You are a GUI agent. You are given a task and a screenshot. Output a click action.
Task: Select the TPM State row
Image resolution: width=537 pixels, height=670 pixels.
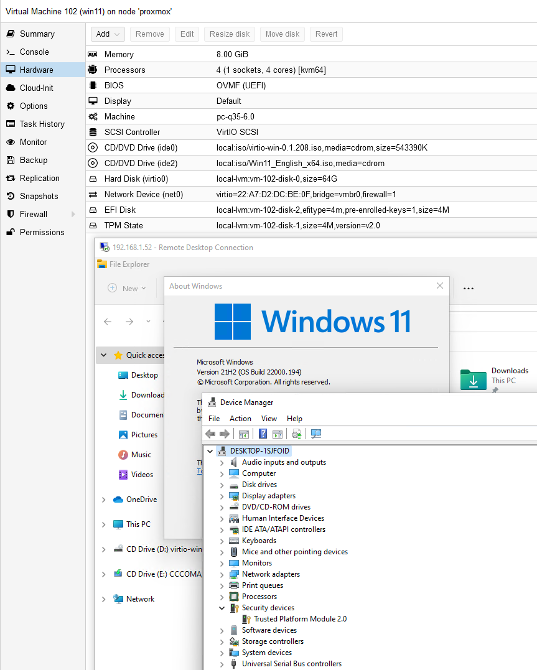pyautogui.click(x=311, y=225)
